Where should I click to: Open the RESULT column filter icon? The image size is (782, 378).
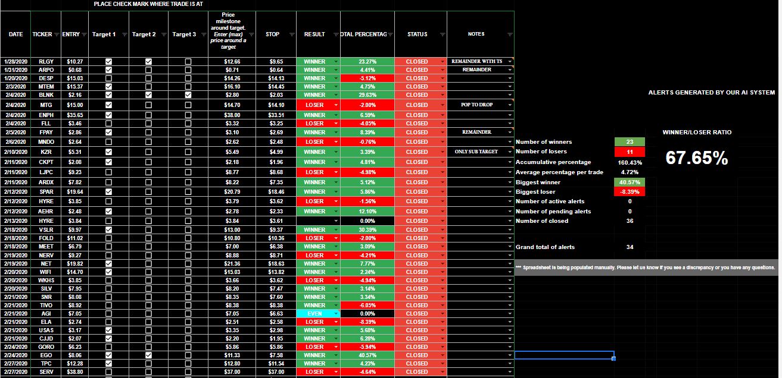(x=335, y=35)
